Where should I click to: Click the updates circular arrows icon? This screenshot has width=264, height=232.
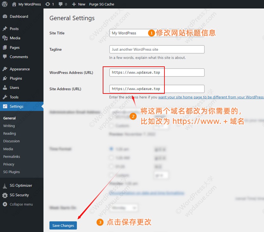(48, 4)
